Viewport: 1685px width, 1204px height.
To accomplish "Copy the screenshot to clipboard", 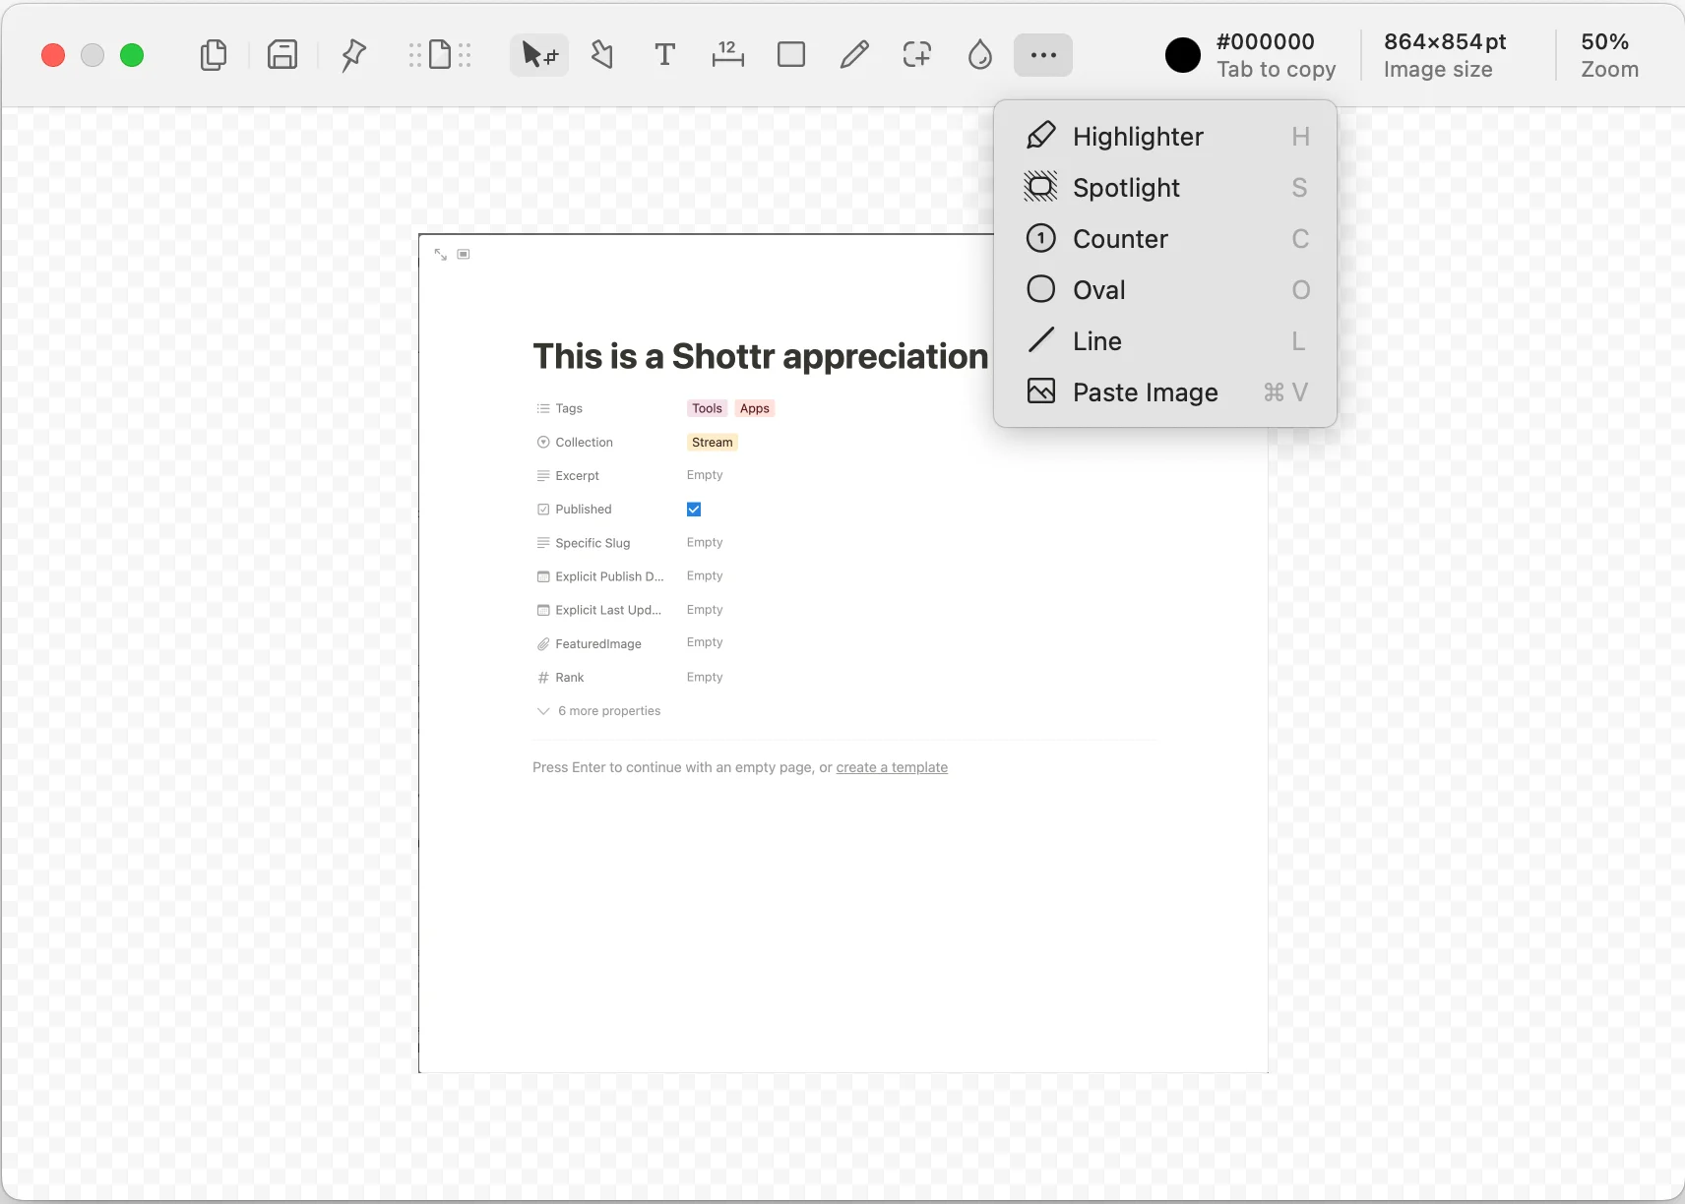I will (x=214, y=55).
